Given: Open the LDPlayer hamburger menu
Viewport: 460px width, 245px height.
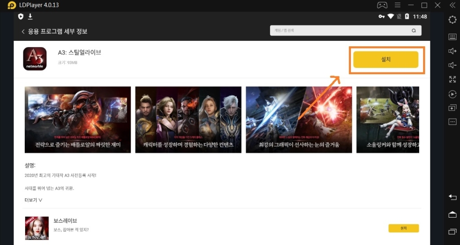Looking at the screenshot, I should [398, 5].
